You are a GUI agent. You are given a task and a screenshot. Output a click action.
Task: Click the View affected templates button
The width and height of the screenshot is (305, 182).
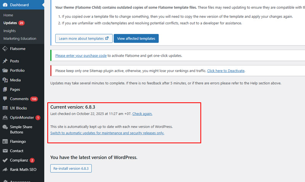[136, 38]
